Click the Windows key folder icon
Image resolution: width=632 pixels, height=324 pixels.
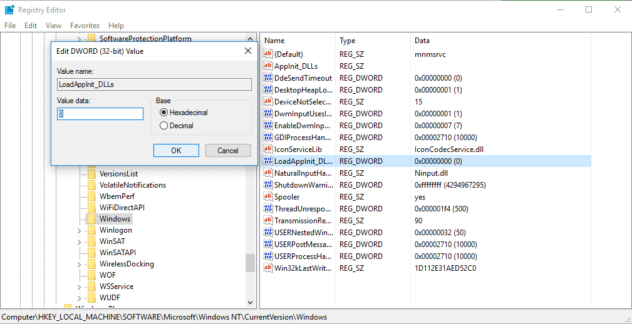point(92,219)
